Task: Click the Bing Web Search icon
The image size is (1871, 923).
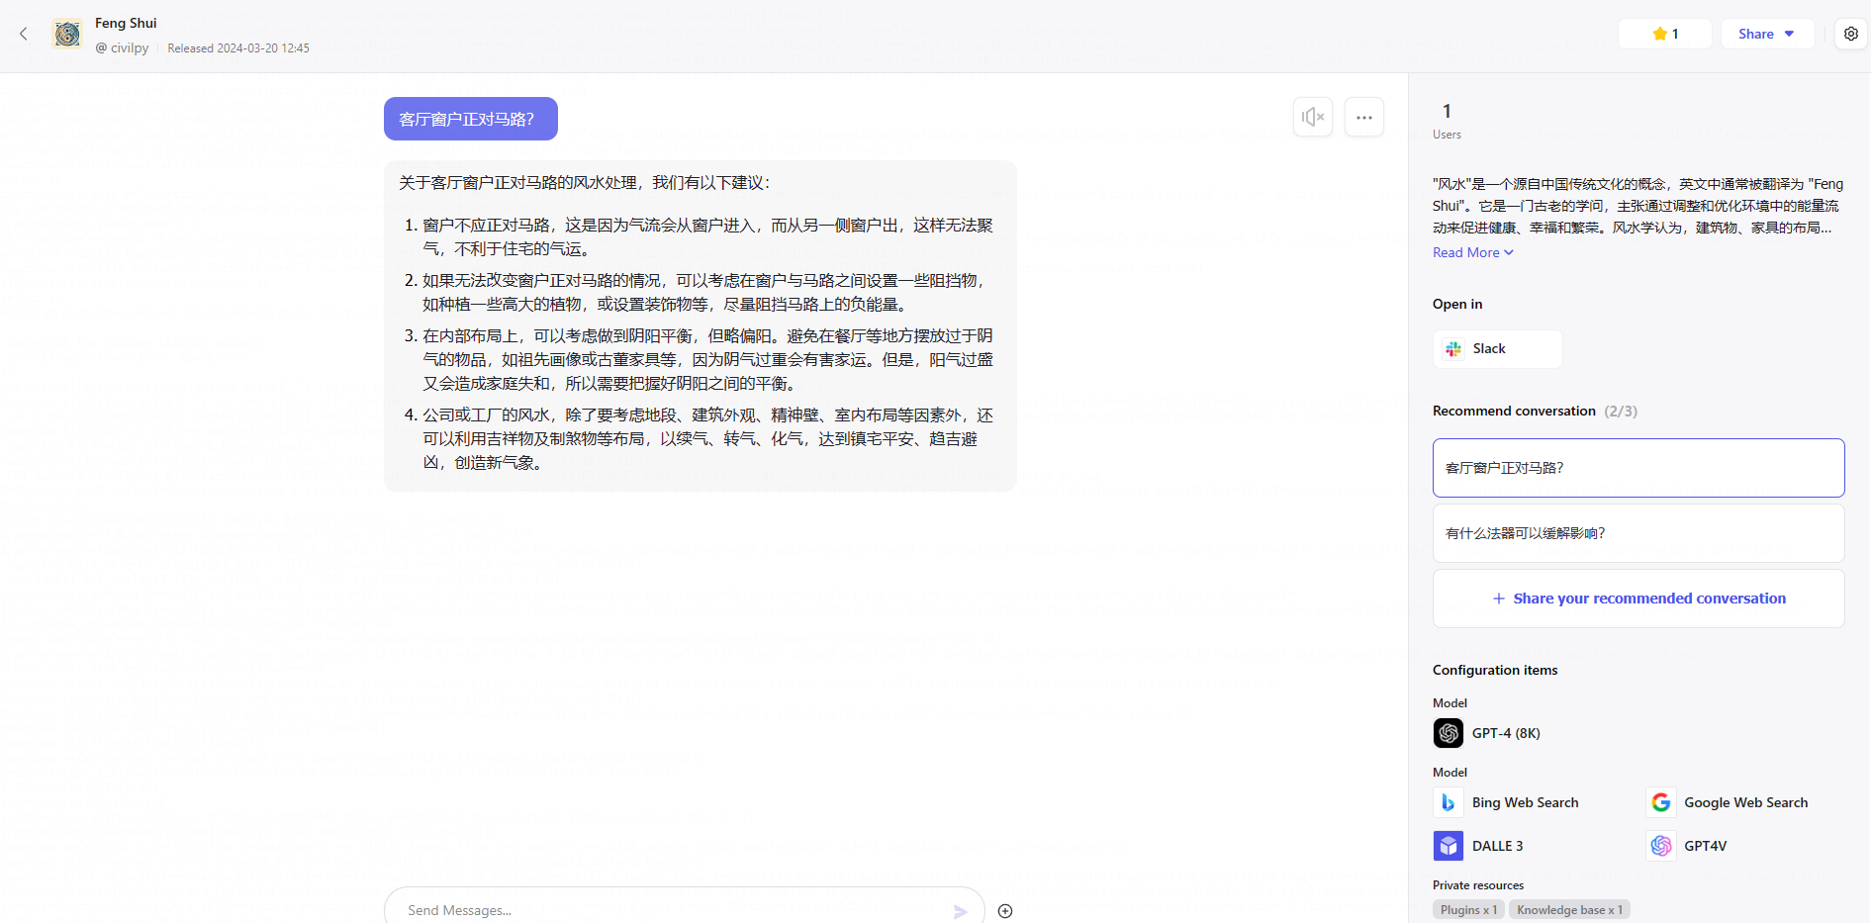Action: (x=1449, y=802)
